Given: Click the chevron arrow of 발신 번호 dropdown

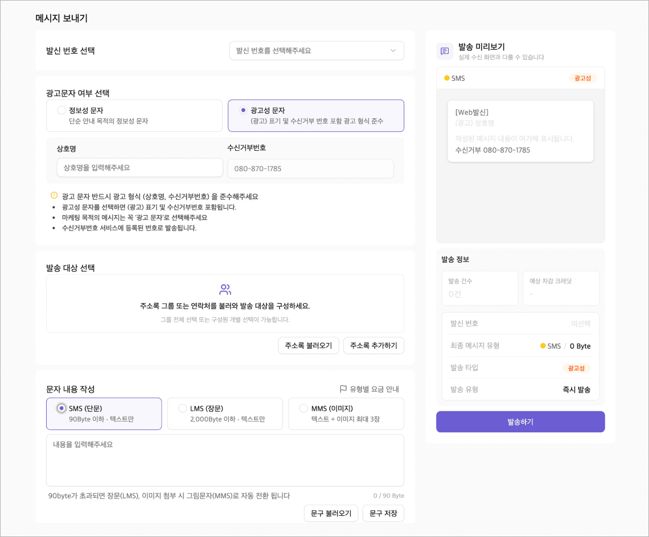Looking at the screenshot, I should [x=393, y=51].
